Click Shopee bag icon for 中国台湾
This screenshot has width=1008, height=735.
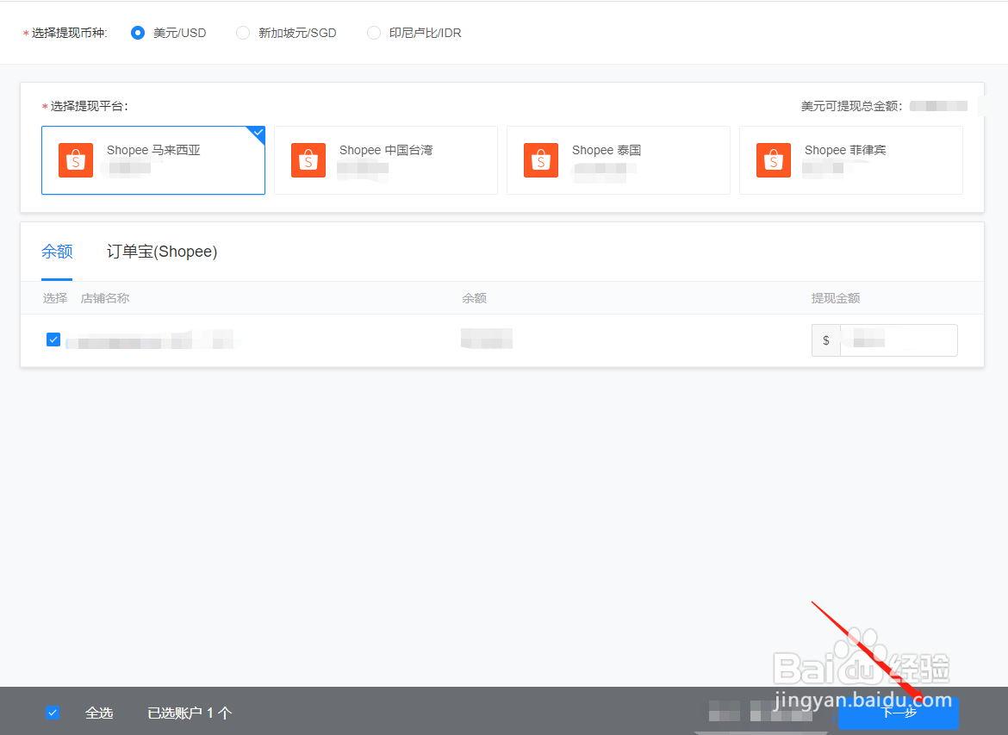(308, 160)
